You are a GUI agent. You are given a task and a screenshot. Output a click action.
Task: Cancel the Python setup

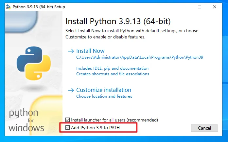204,128
